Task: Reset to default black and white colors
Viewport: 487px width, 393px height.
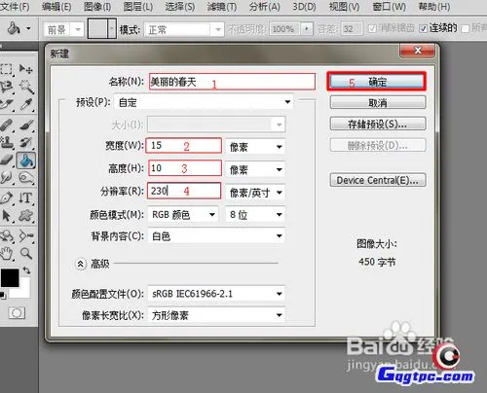Action: 3,295
